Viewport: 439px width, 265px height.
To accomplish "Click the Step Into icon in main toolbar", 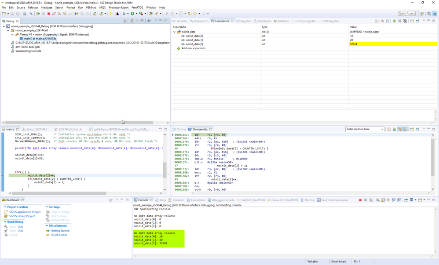I will (x=59, y=14).
